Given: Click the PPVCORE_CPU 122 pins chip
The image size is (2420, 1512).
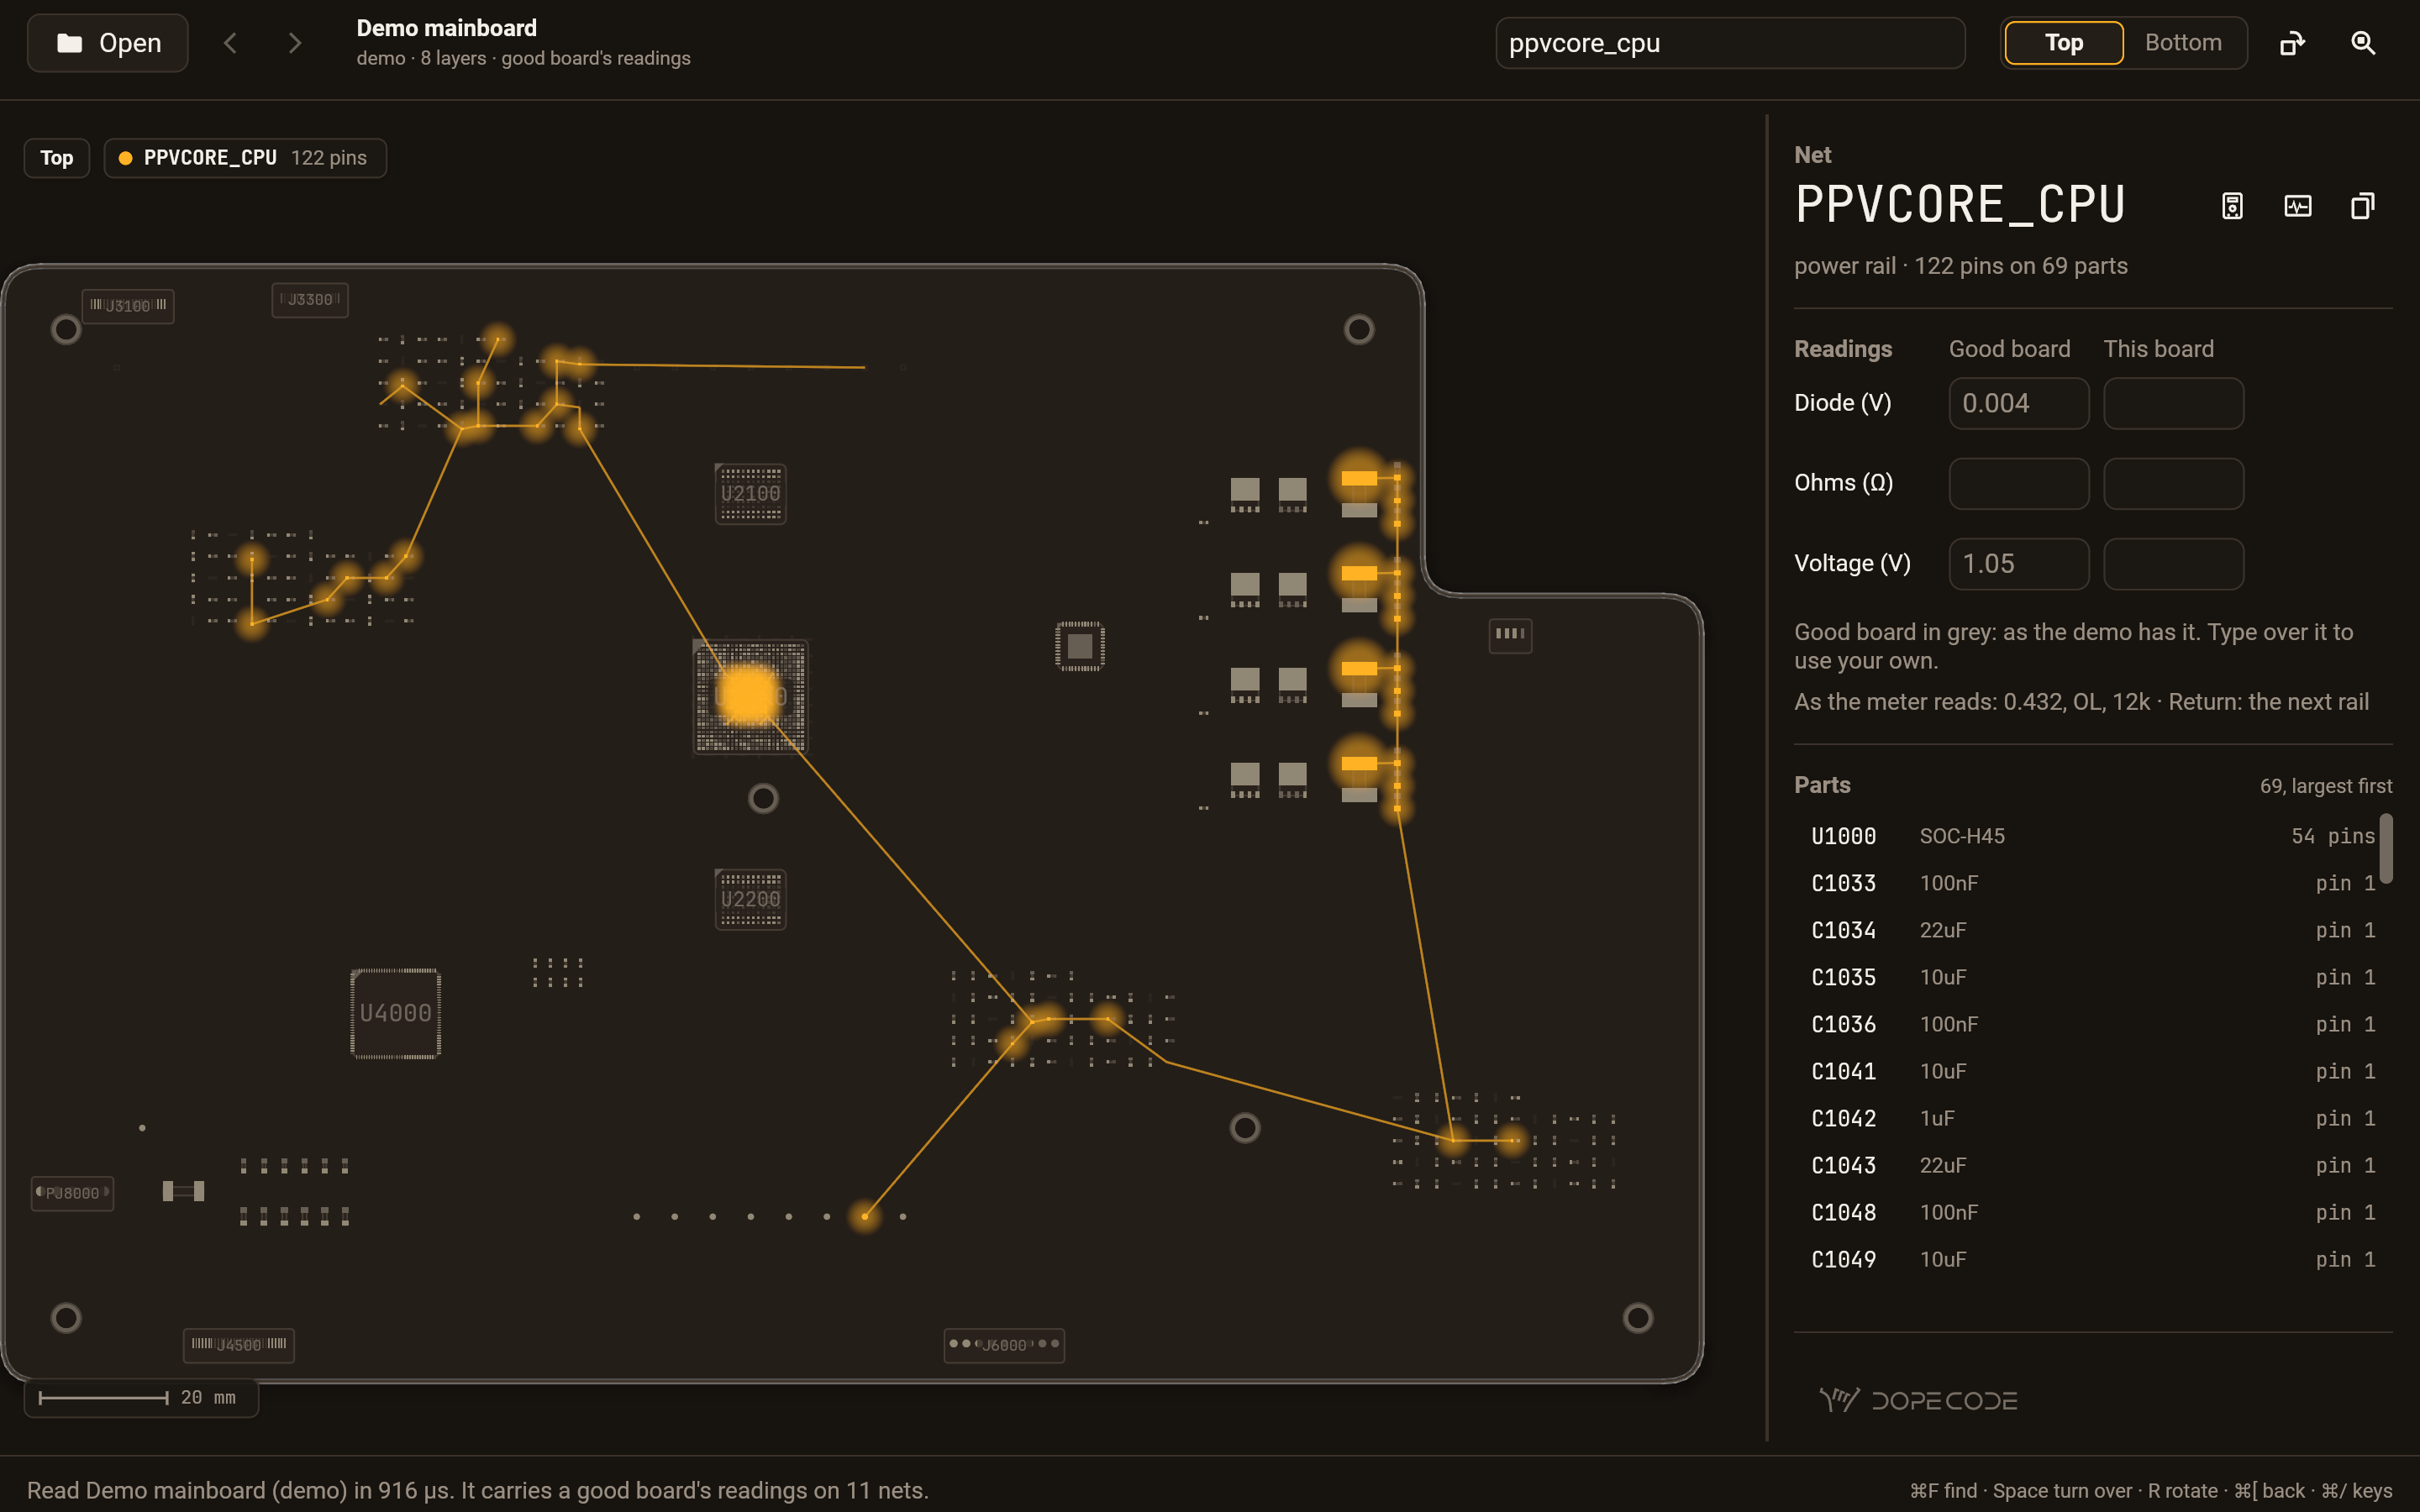Looking at the screenshot, I should (x=245, y=158).
